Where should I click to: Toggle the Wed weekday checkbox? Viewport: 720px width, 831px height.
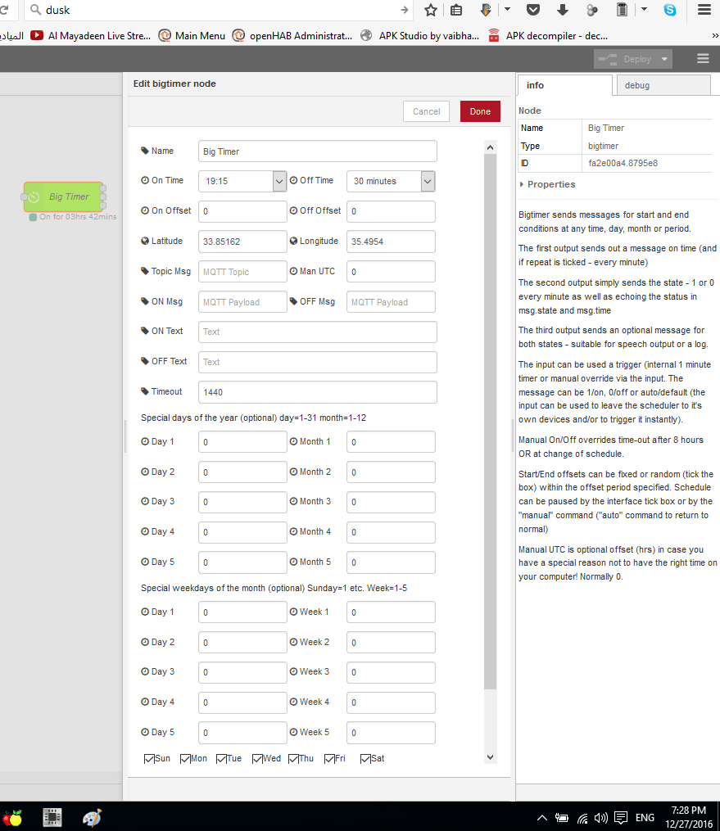[258, 759]
